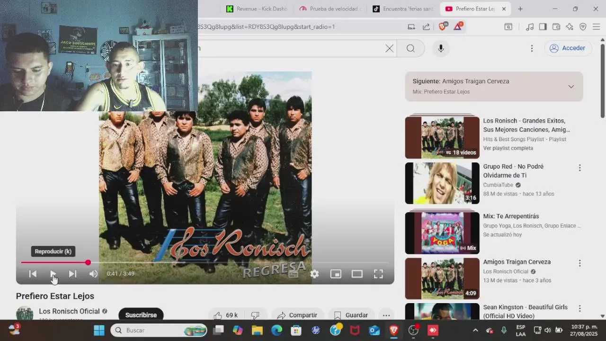Switch to the Prueba de velocidad tab
The width and height of the screenshot is (606, 341).
(330, 9)
